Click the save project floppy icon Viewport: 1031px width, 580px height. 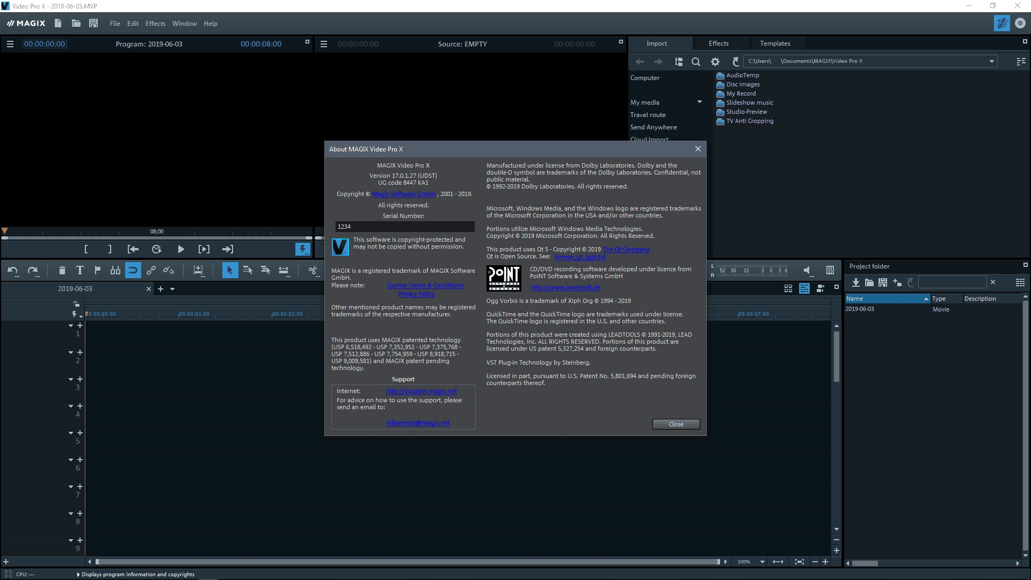[93, 23]
